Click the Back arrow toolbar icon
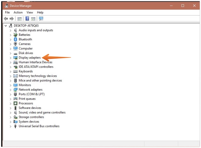The height and width of the screenshot is (148, 201). (x=6, y=19)
